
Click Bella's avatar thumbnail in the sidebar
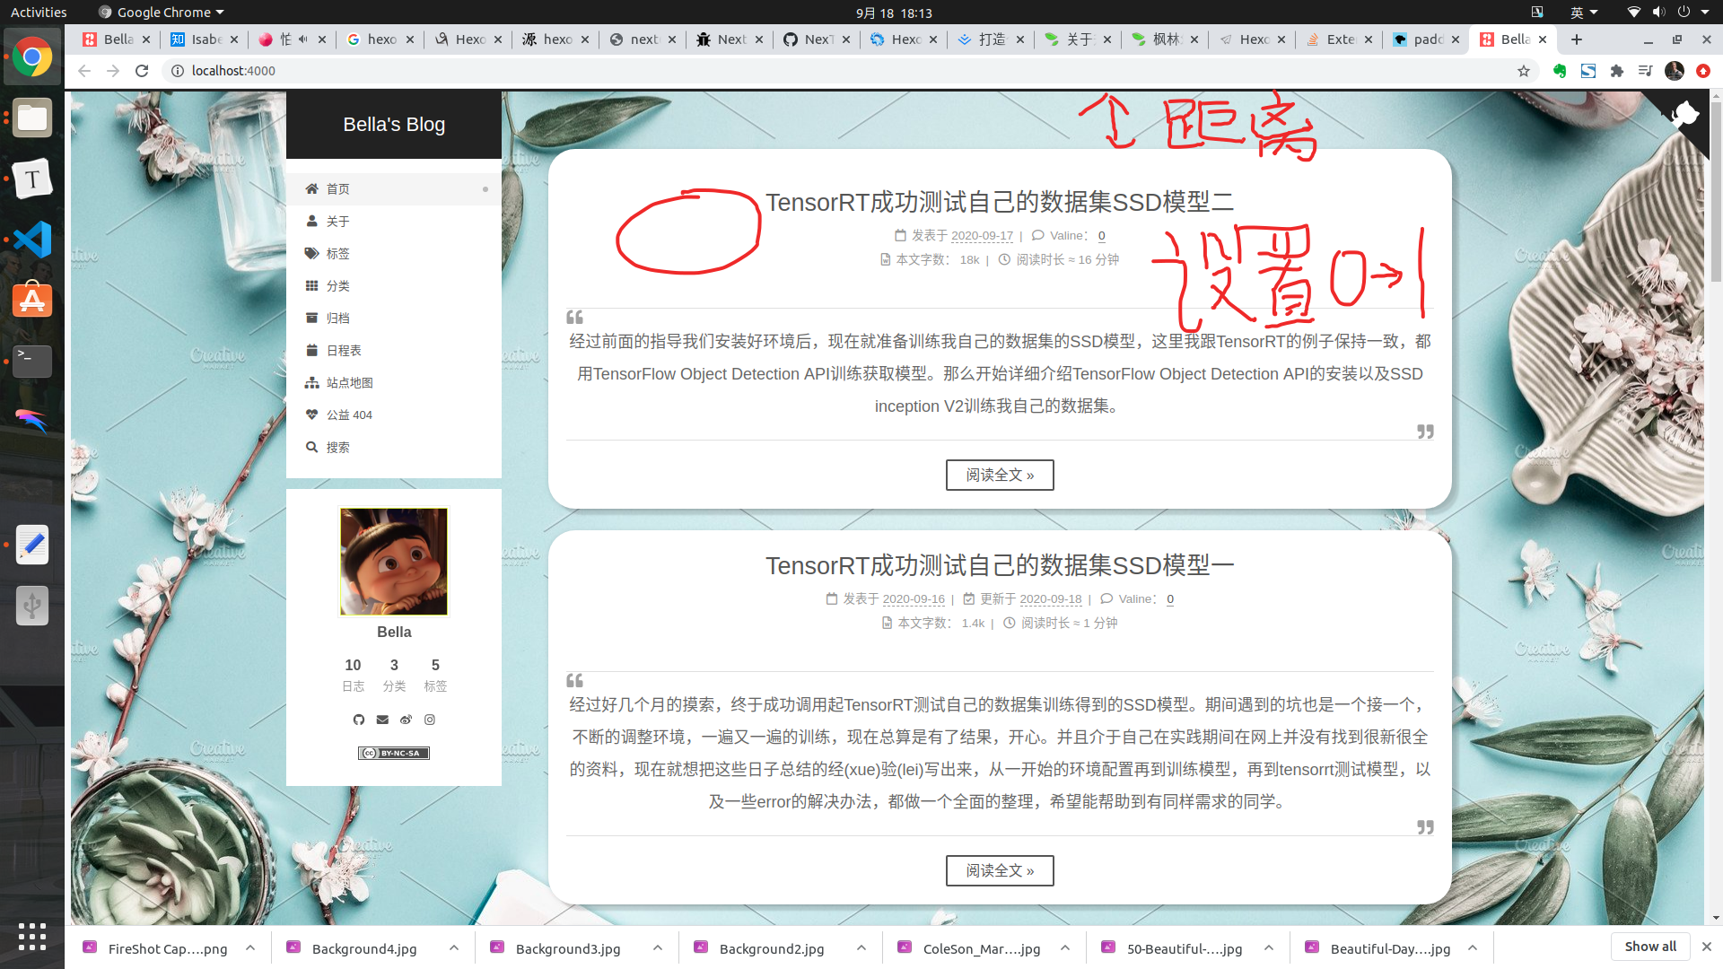click(x=393, y=561)
